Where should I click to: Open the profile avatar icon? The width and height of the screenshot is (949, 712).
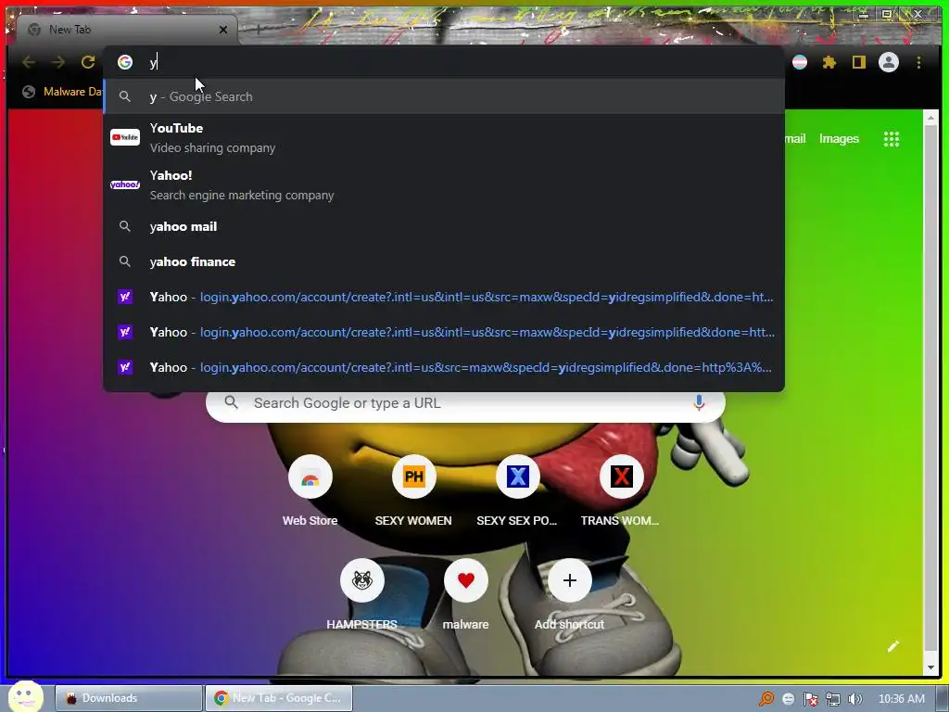889,62
